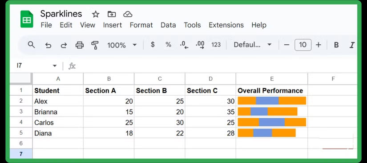Toggle bold formatting
This screenshot has width=367, height=163.
(x=336, y=45)
